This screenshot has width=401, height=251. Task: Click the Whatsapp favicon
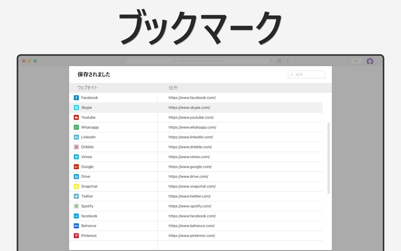coord(76,128)
